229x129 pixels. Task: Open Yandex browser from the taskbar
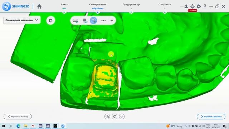pyautogui.click(x=33, y=126)
